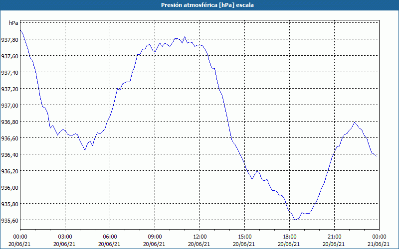The image size is (399, 249).
Task: Select the 936,40 y-axis value
Action: [x=9, y=155]
